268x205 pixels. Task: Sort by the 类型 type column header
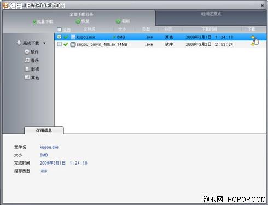146,29
